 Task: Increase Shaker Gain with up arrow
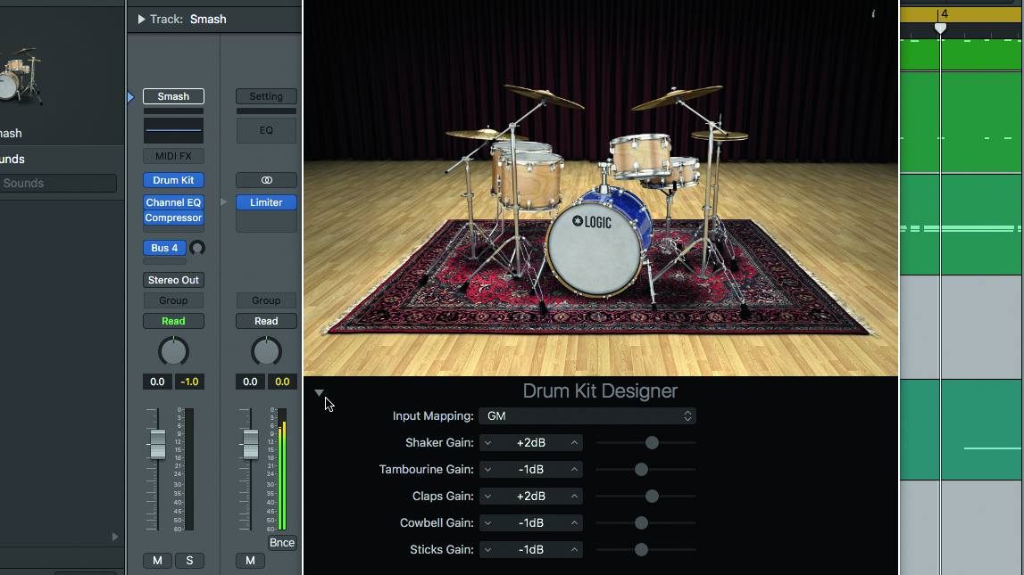(574, 443)
